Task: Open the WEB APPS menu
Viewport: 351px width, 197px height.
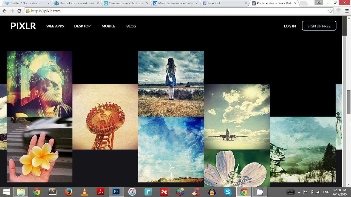Action: (x=55, y=26)
